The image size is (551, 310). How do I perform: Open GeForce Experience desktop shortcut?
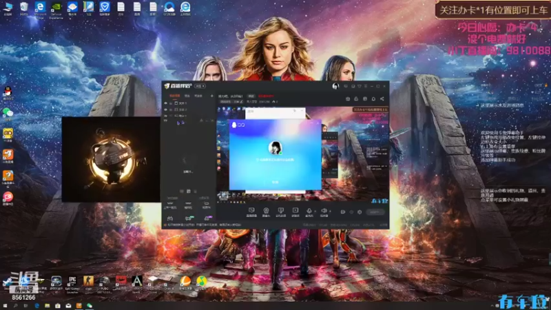click(56, 10)
